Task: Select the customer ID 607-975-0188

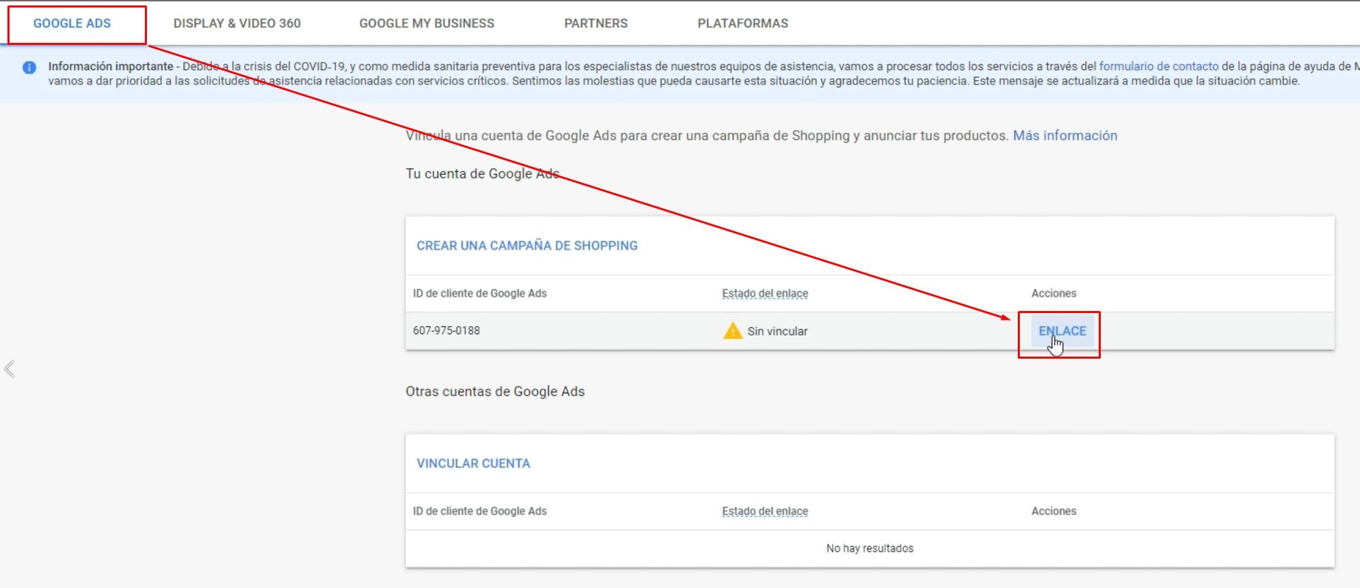Action: (x=446, y=331)
